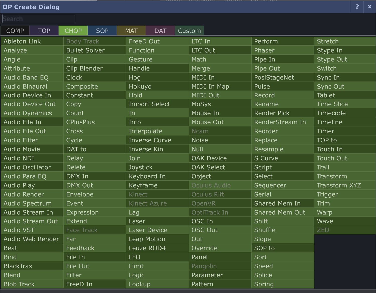Select the CHOP tab
The image size is (376, 293).
(73, 31)
